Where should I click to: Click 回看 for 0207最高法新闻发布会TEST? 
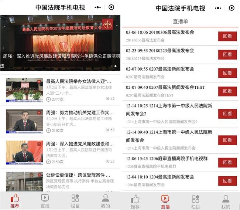coord(227,91)
